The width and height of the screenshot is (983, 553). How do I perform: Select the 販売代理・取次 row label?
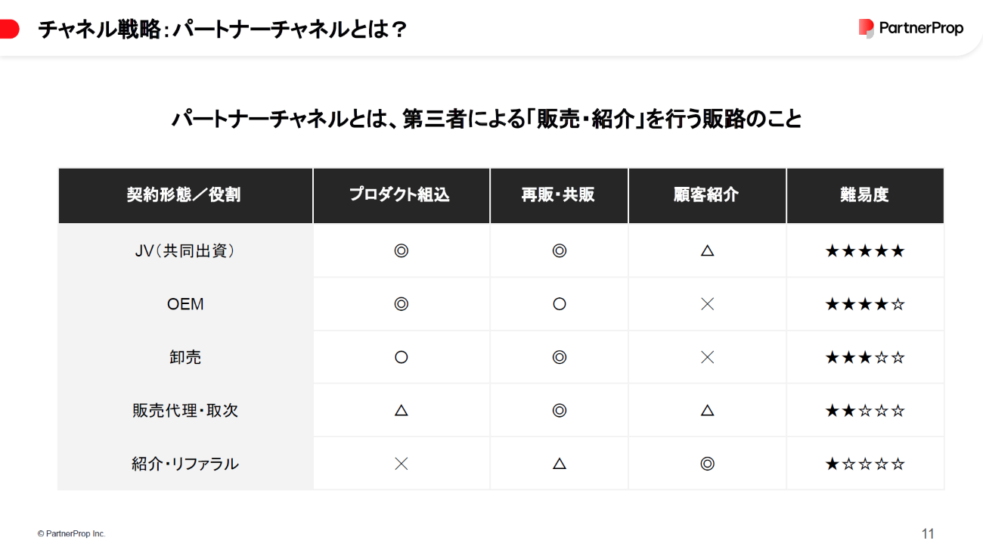coord(185,411)
